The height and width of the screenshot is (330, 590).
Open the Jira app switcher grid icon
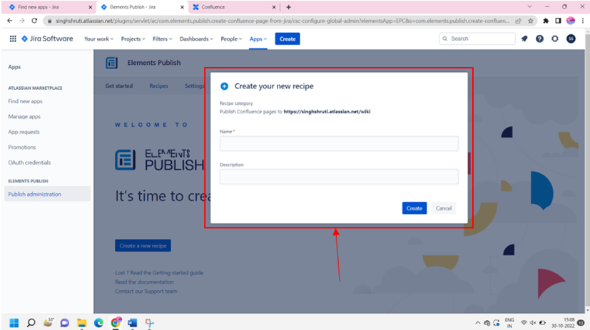coord(13,38)
